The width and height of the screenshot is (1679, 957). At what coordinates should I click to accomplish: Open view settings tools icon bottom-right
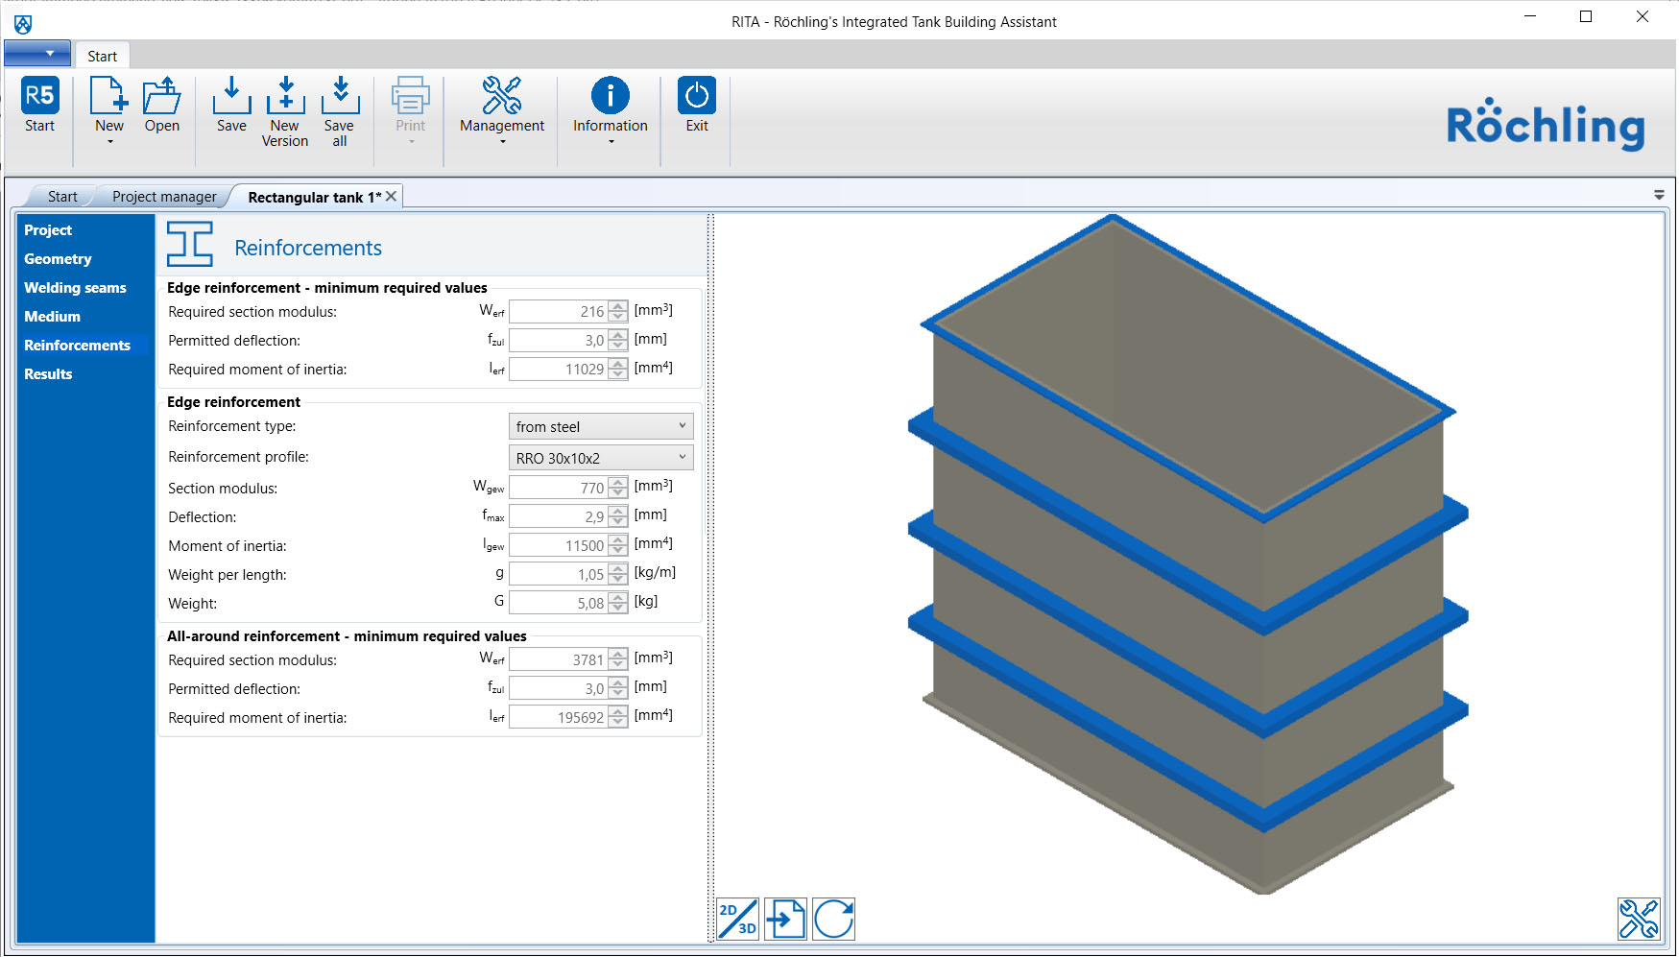pos(1638,919)
